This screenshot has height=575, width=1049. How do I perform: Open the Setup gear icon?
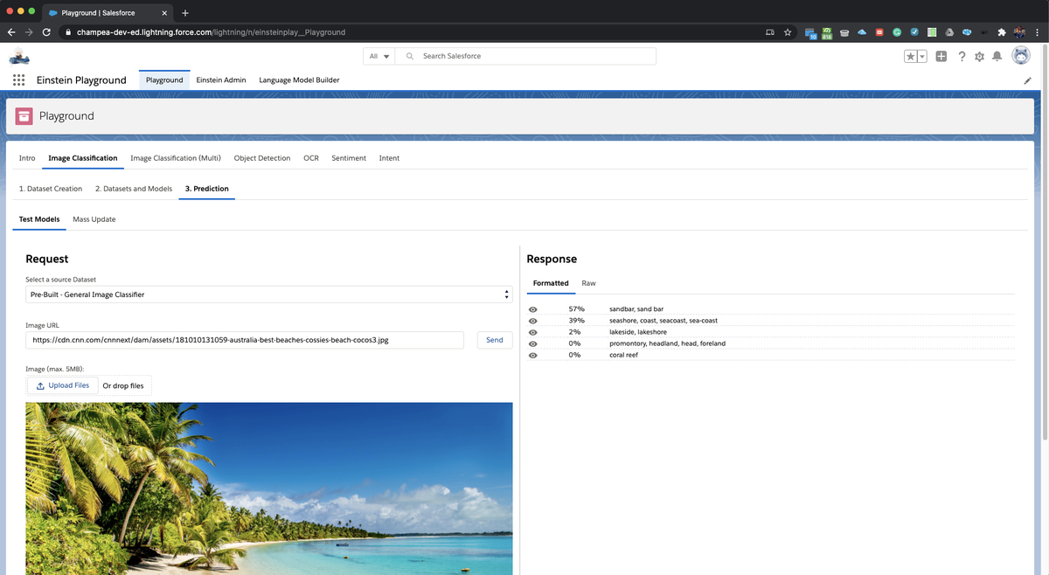979,56
